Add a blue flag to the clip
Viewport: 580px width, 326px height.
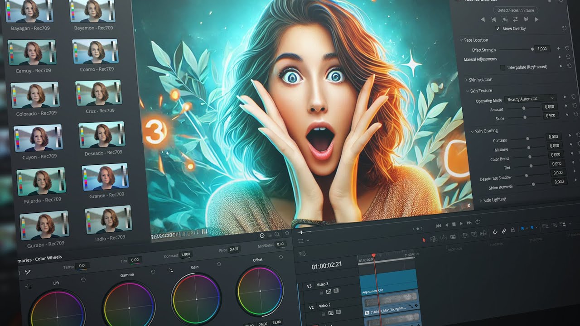[x=522, y=228]
